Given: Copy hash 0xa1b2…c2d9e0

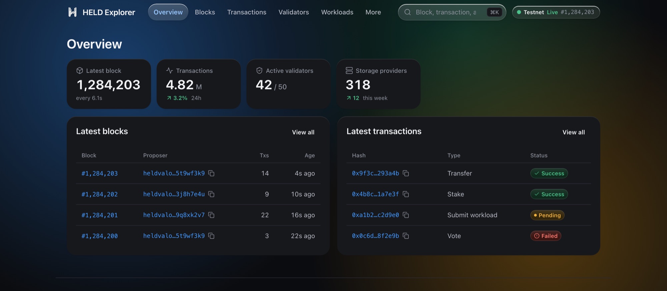Looking at the screenshot, I should 406,215.
